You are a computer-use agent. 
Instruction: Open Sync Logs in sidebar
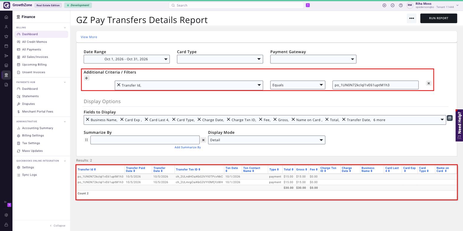(x=30, y=175)
